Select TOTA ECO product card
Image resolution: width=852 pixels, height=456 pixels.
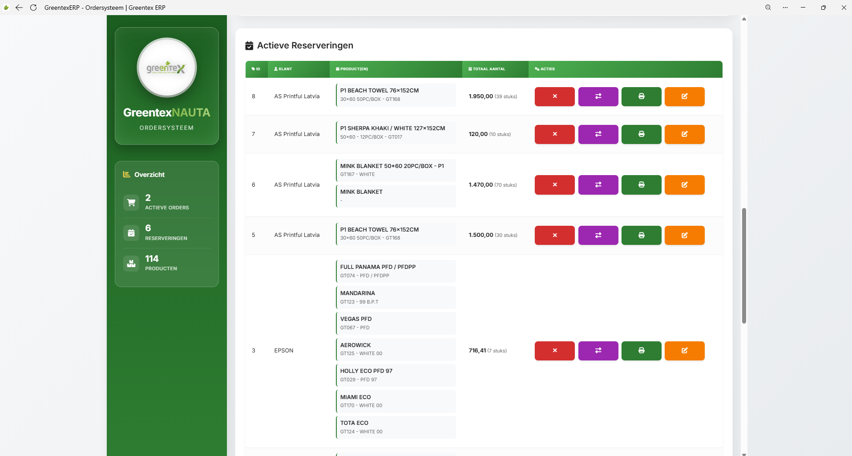click(x=396, y=427)
